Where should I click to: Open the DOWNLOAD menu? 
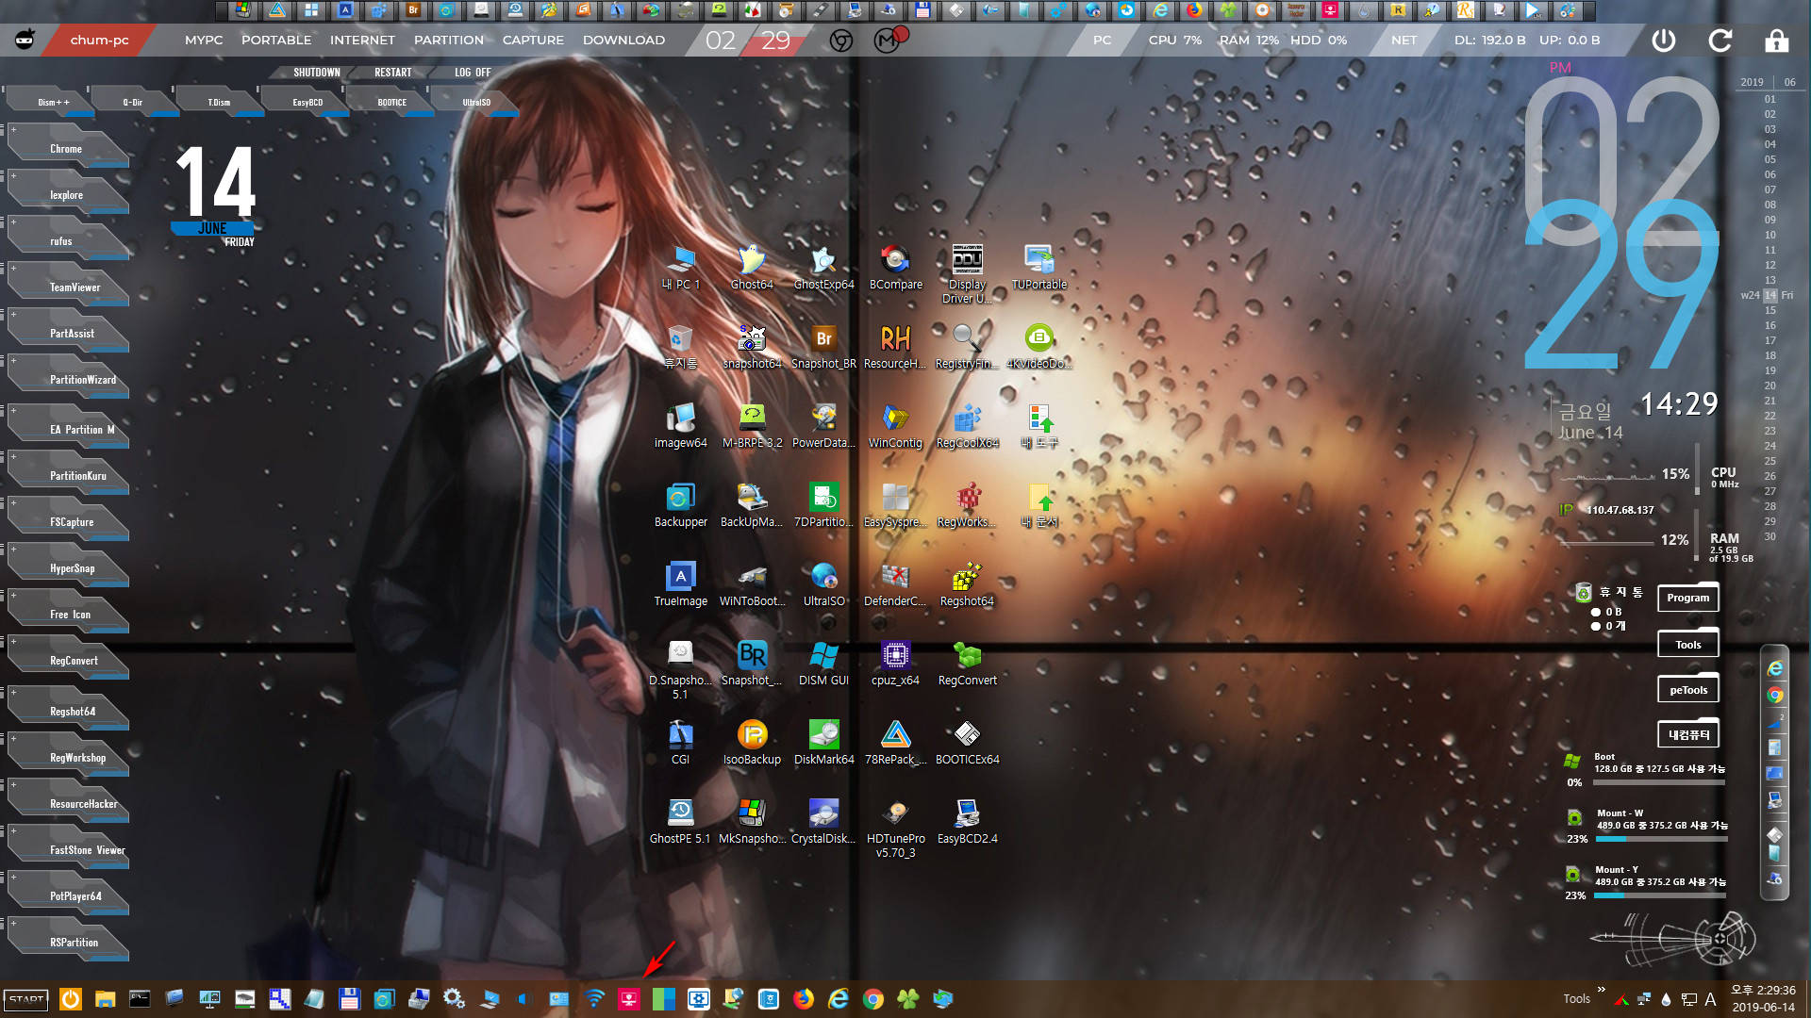tap(623, 41)
